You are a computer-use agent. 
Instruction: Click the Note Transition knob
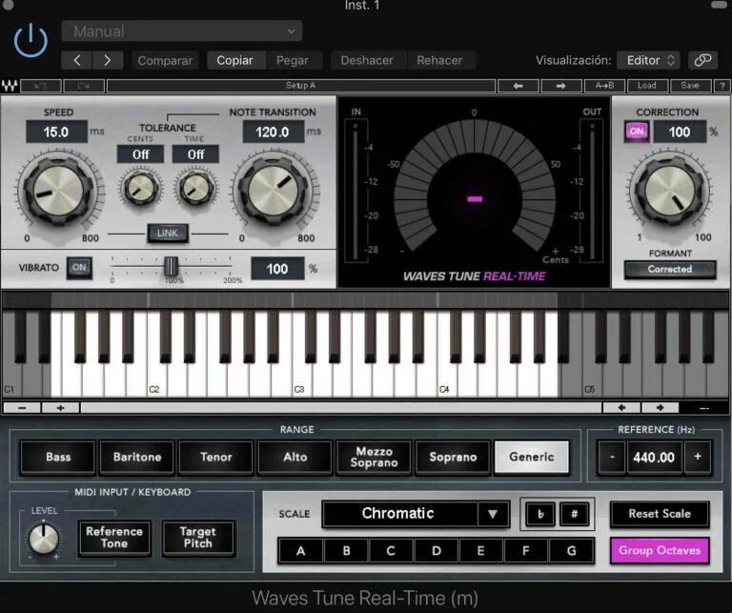274,191
